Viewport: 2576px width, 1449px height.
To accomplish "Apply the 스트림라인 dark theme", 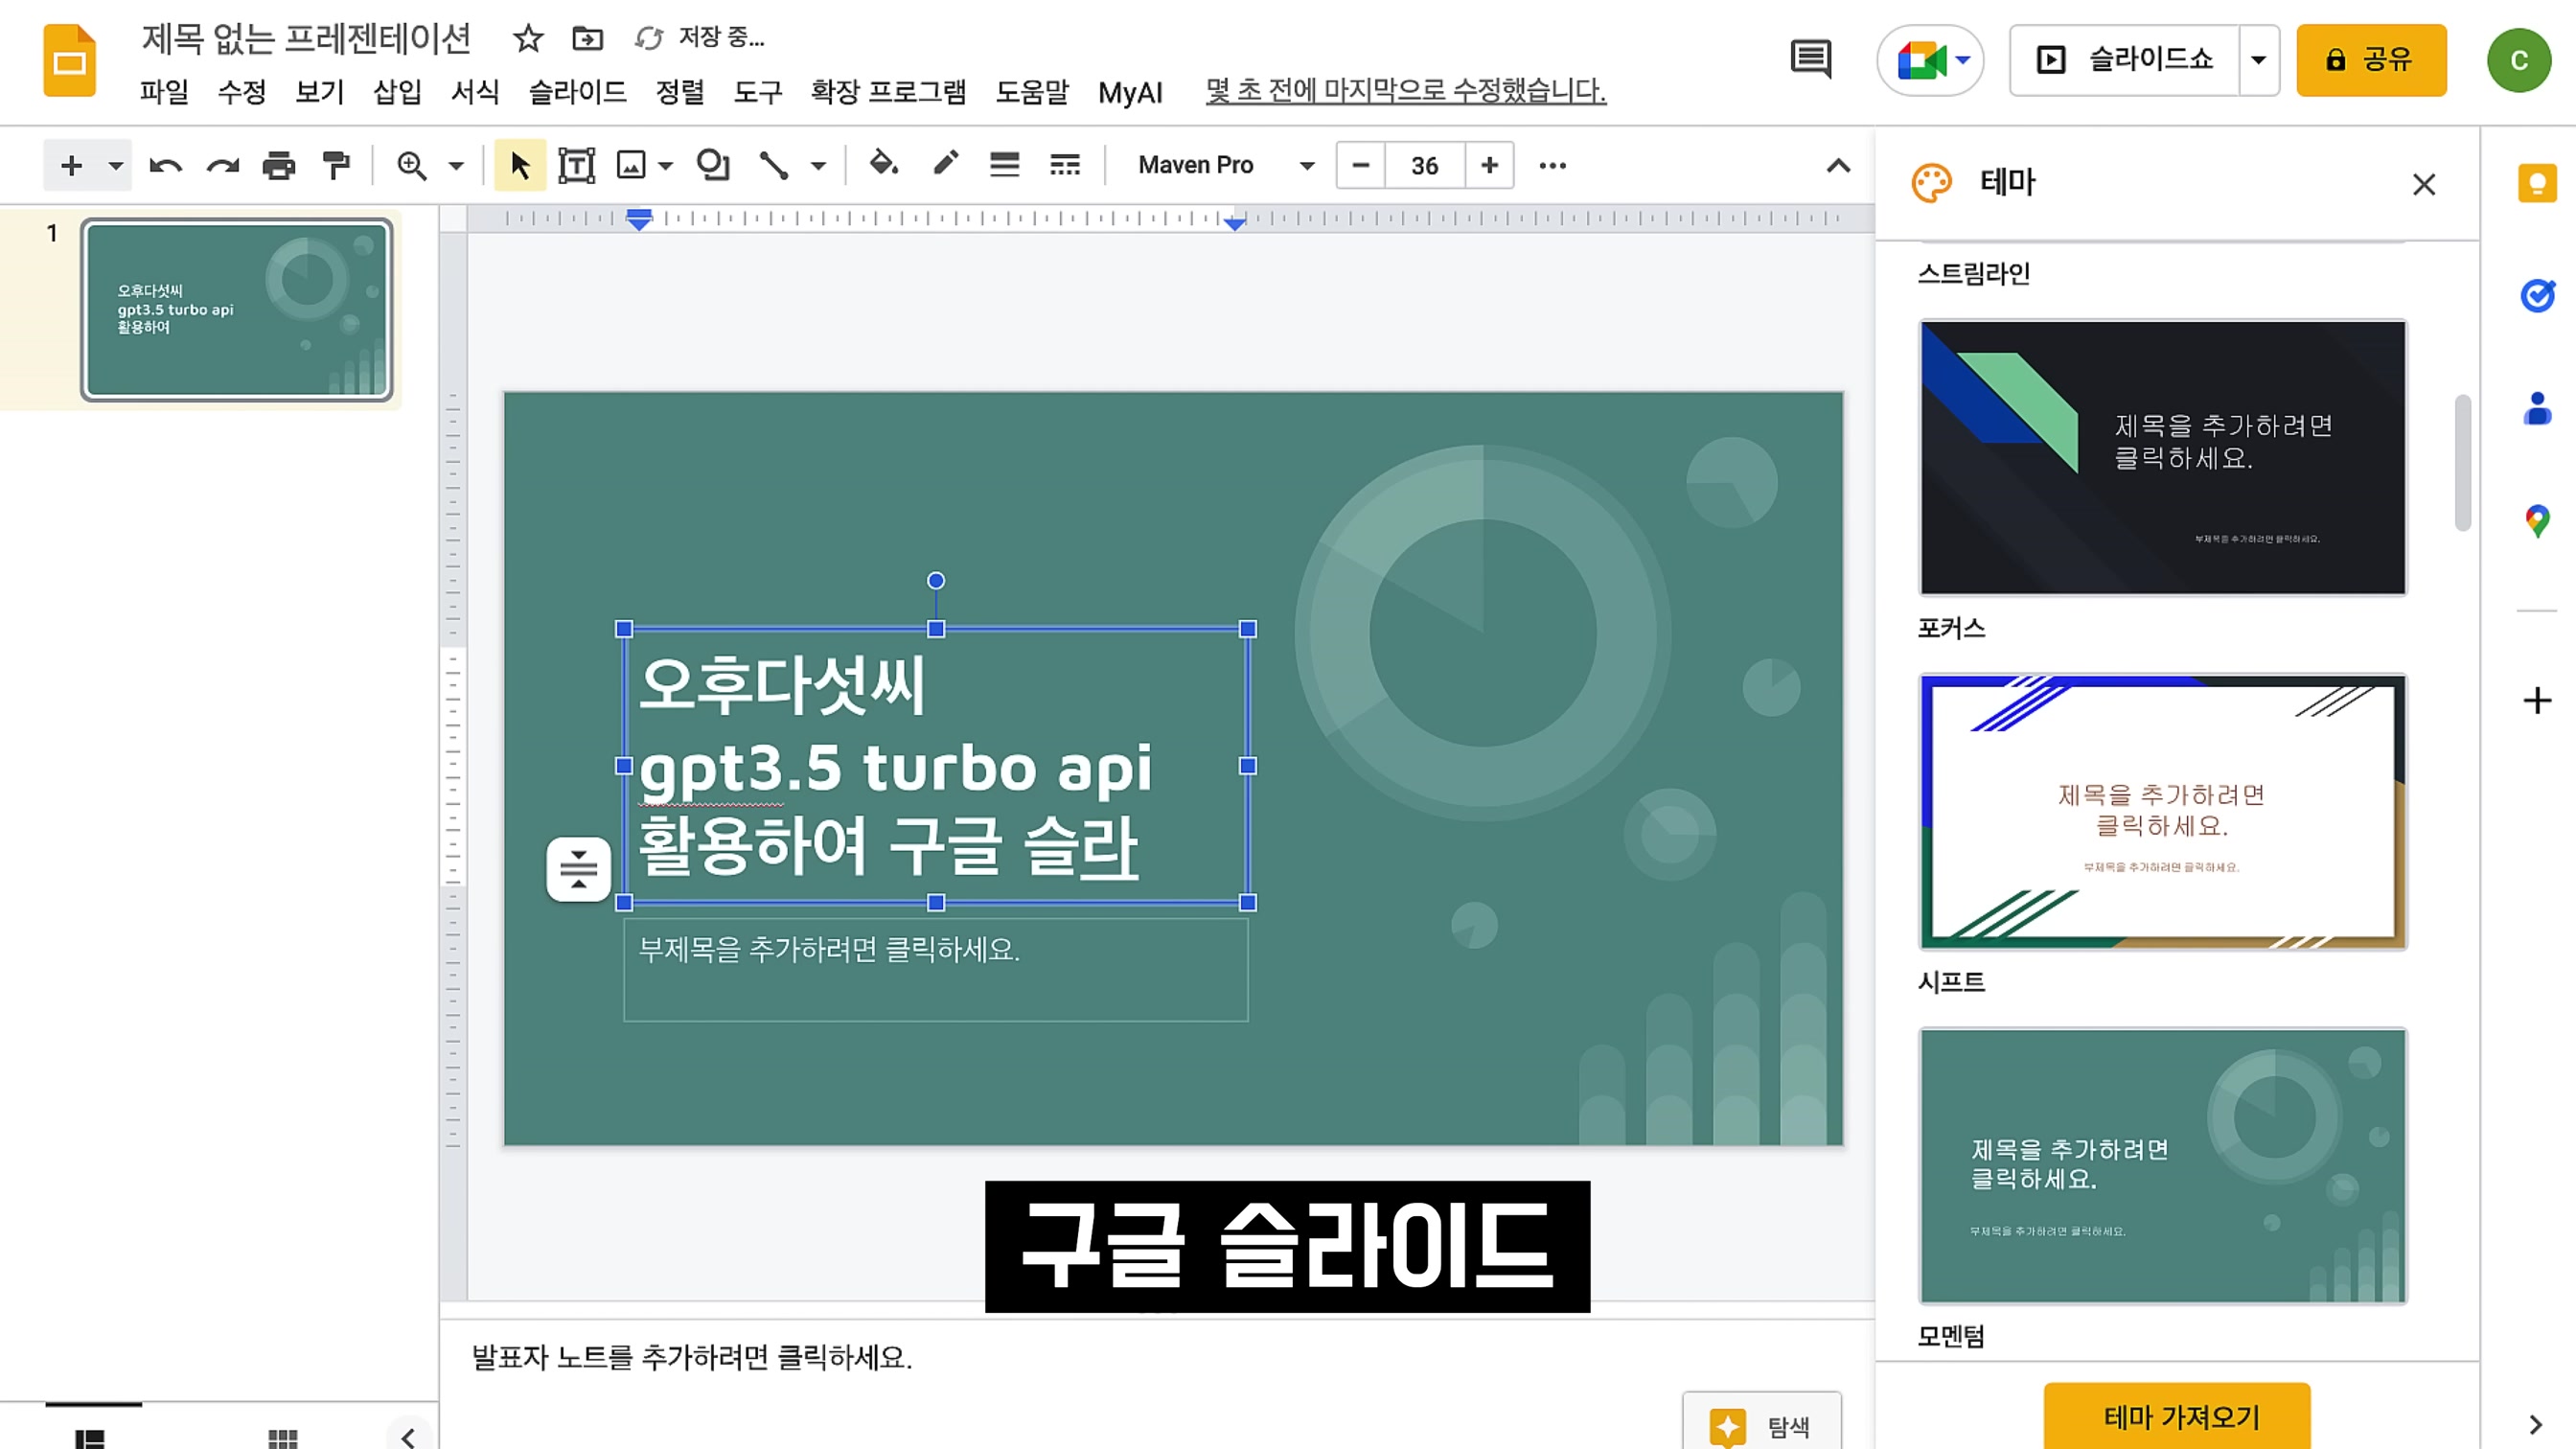I will pos(2163,458).
